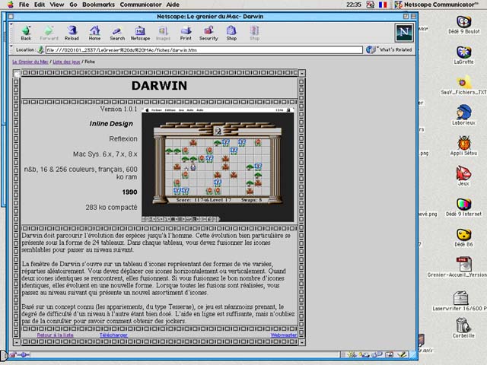Viewport: 487px width, 365px height.
Task: Open the Jeux desktop icon
Action: tap(463, 176)
